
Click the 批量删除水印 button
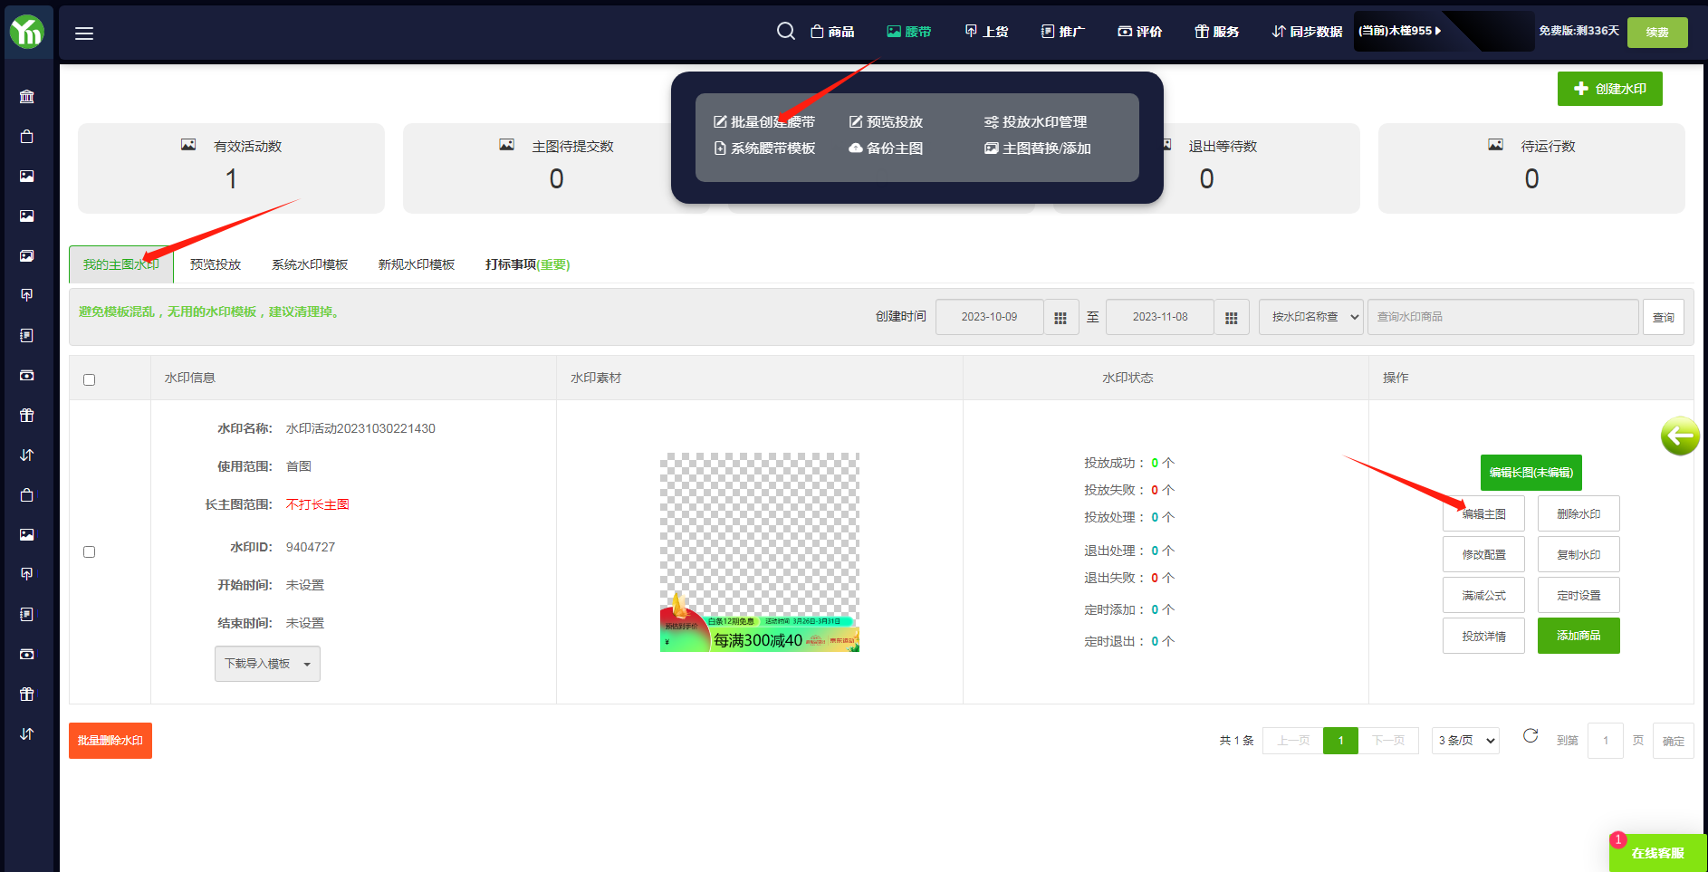pos(110,741)
